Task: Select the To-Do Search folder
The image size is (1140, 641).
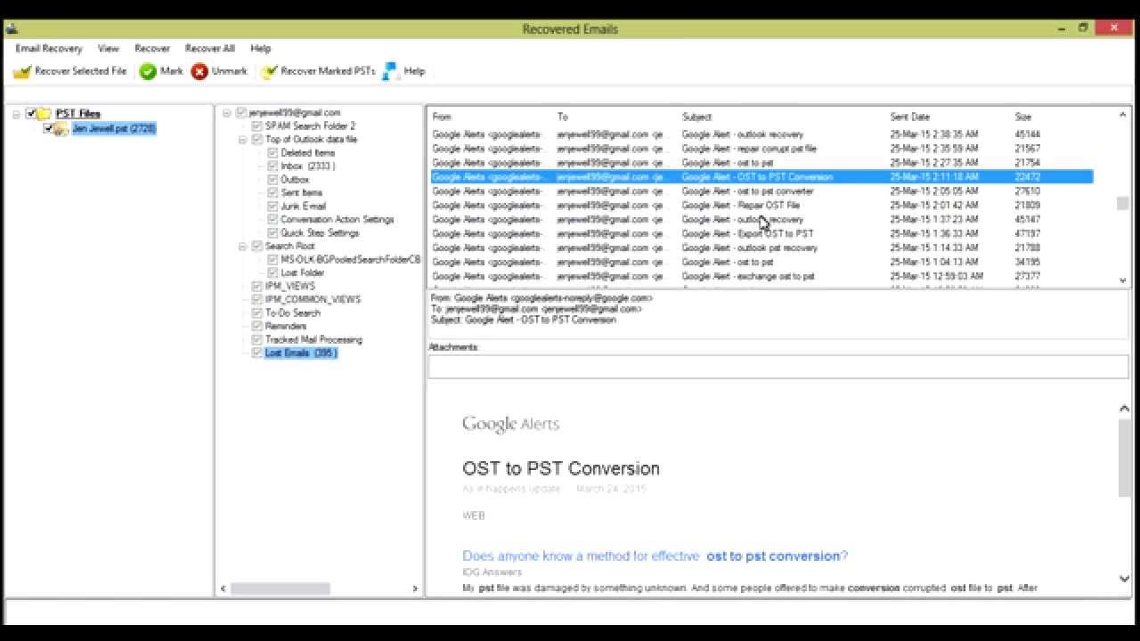Action: (292, 313)
